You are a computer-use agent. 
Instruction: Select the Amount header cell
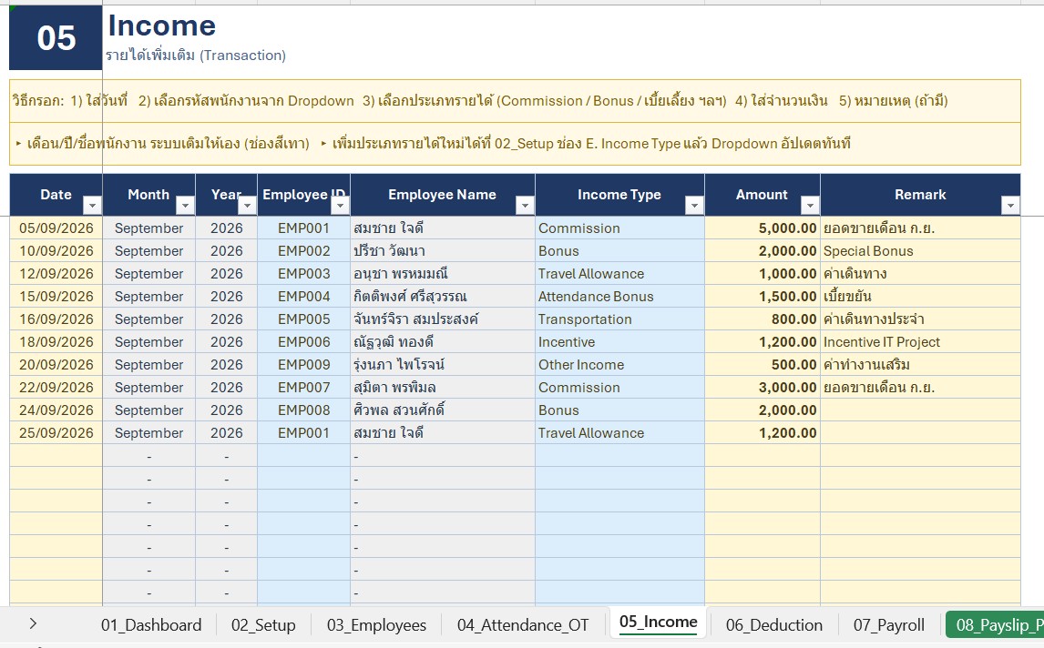point(763,195)
